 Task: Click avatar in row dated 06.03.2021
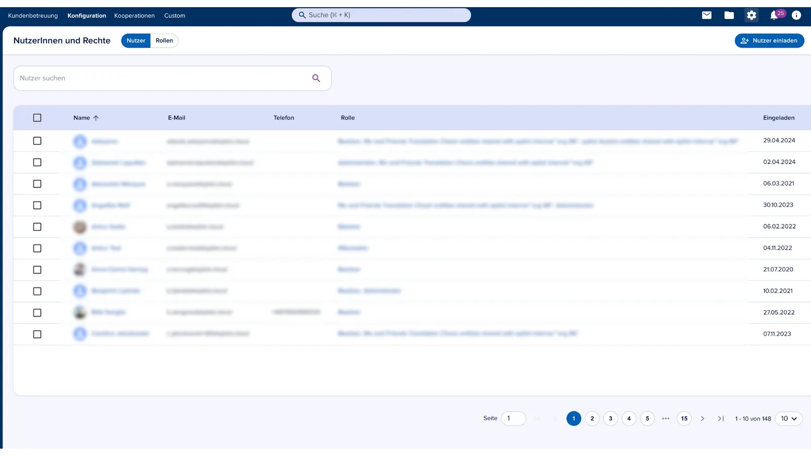pyautogui.click(x=80, y=184)
